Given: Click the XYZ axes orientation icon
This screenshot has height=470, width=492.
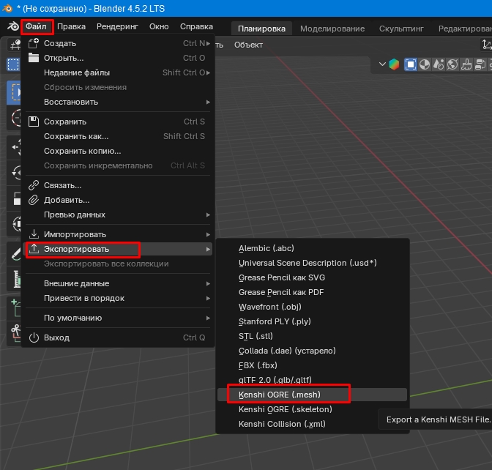Looking at the screenshot, I should coord(486,45).
